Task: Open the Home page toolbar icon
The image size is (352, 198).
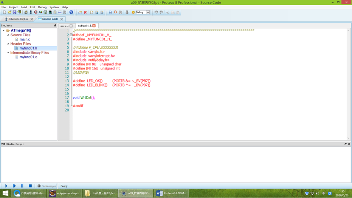Action: pyautogui.click(x=26, y=12)
